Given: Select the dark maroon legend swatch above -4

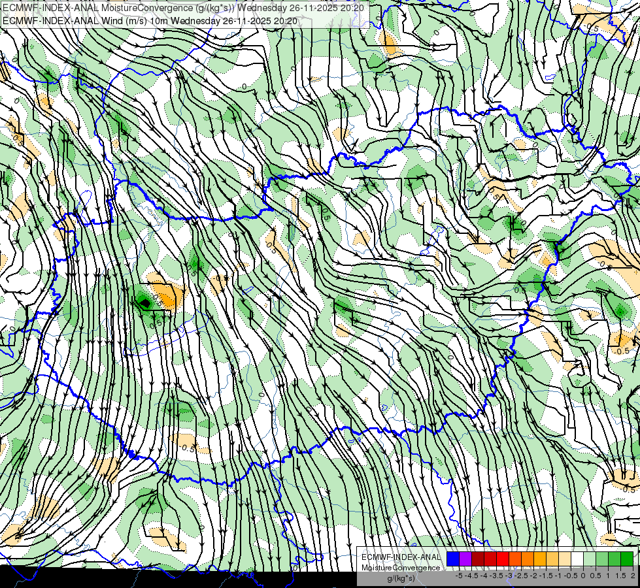Looking at the screenshot, I should pyautogui.click(x=478, y=559).
